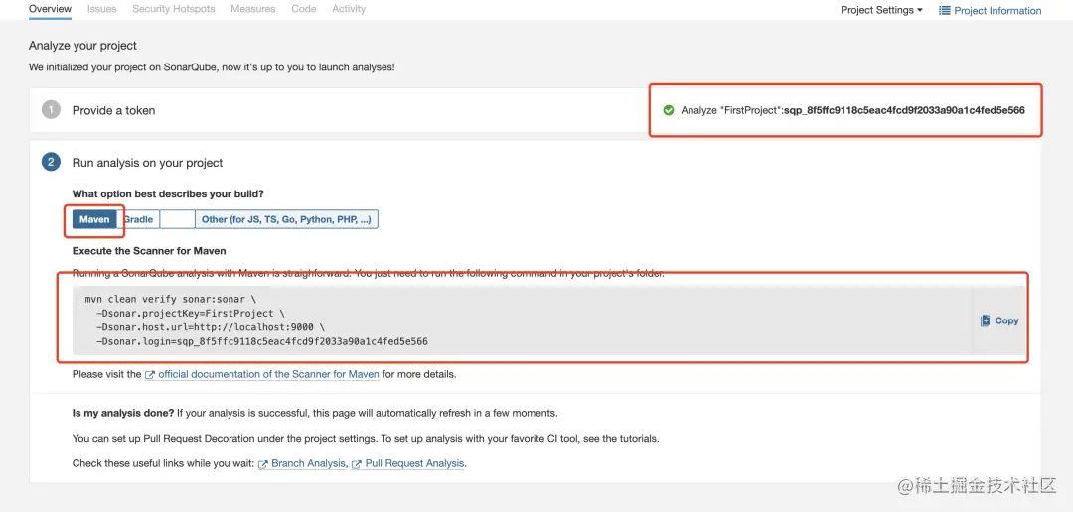Click the step 1 Provide a token header
The width and height of the screenshot is (1073, 512).
(x=113, y=110)
